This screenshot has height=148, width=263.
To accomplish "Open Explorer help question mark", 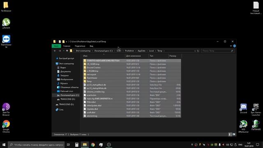I will pyautogui.click(x=235, y=46).
